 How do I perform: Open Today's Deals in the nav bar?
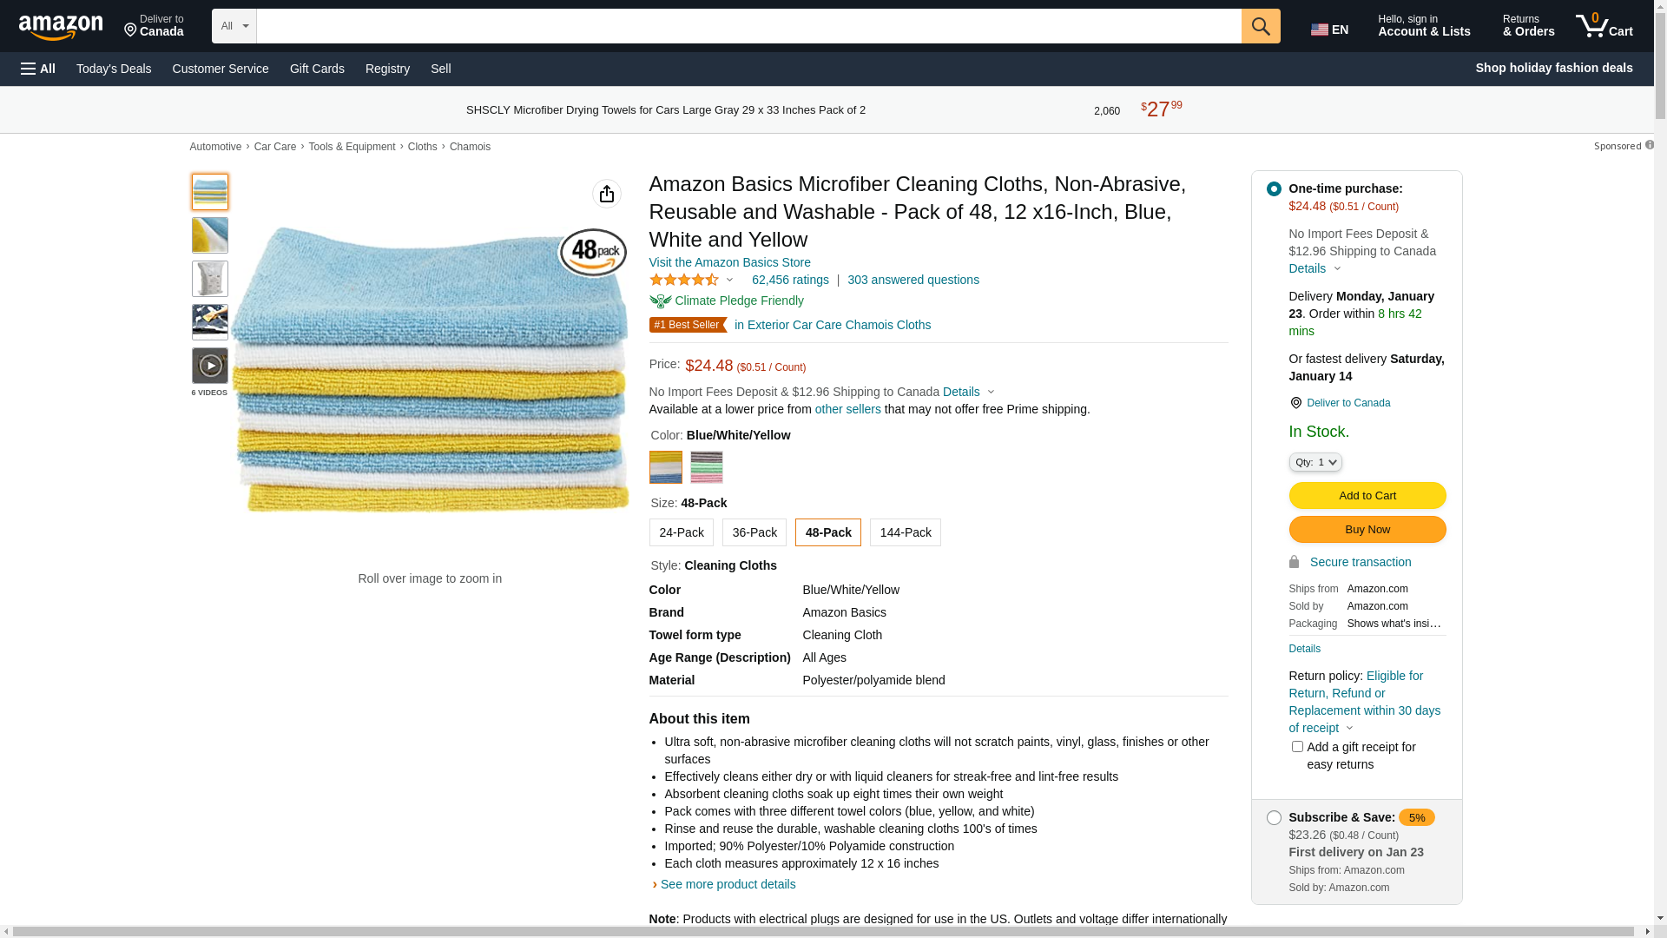(x=114, y=69)
